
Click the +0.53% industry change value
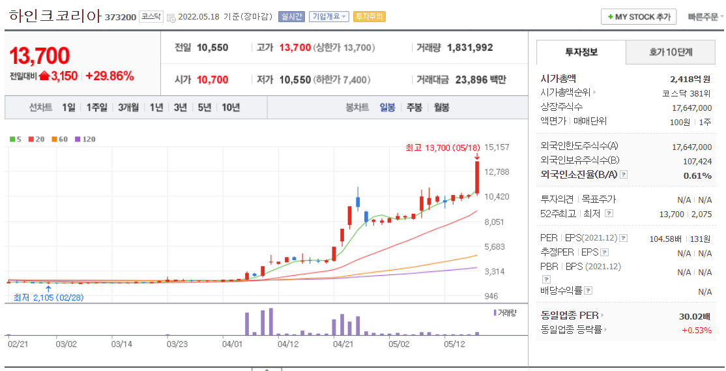point(697,330)
